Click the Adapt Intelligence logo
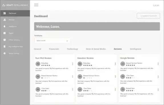Viewport: 164px width, 105px height. [15, 5]
